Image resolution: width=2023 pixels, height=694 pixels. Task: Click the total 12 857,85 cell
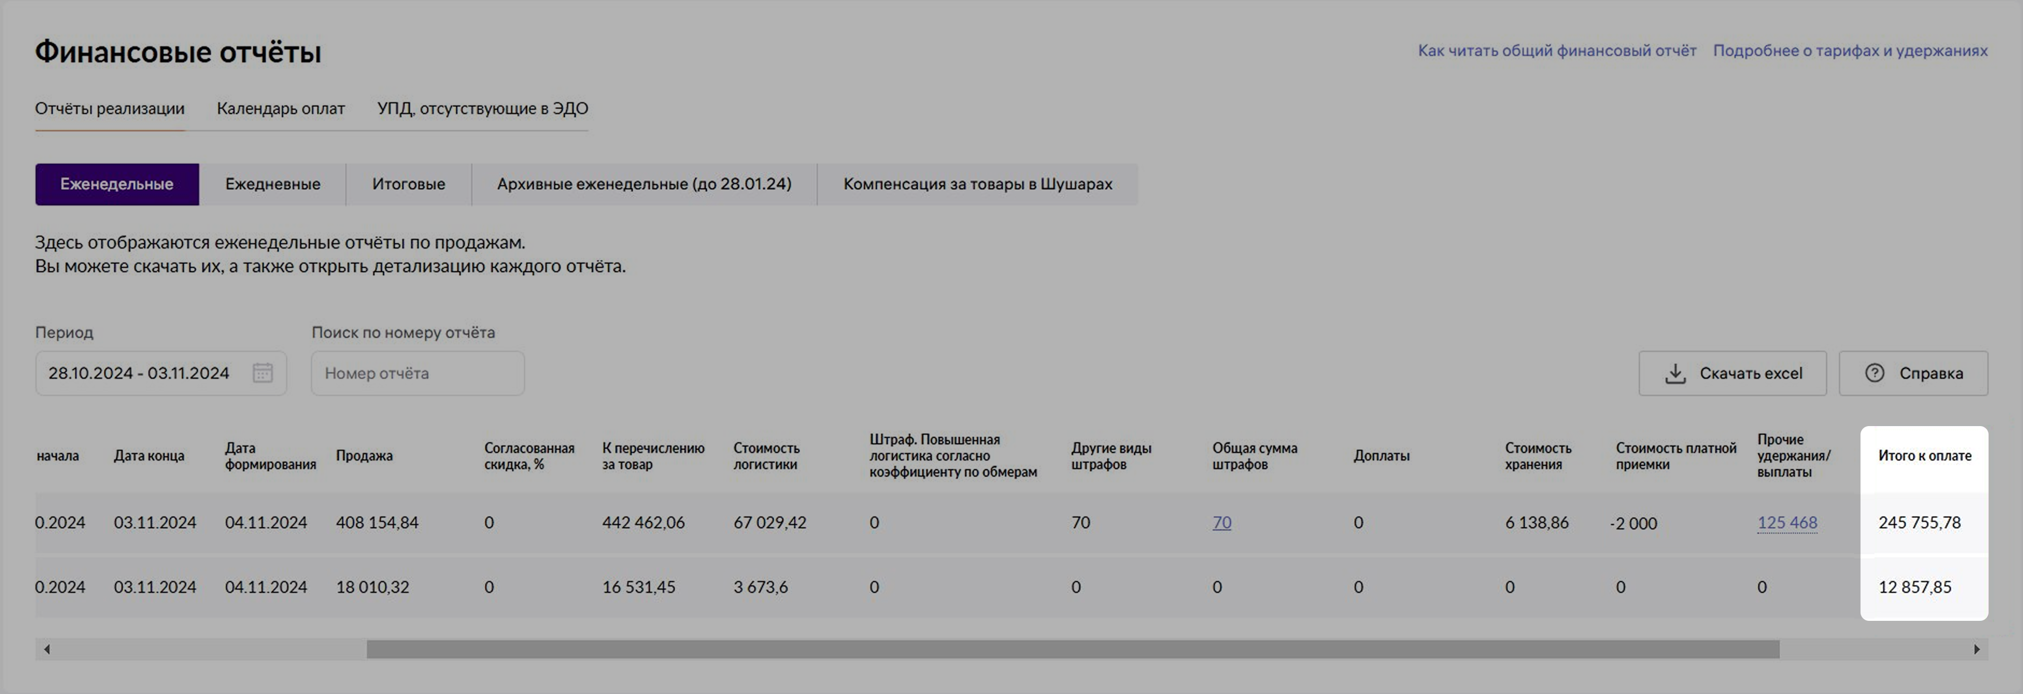[1915, 587]
